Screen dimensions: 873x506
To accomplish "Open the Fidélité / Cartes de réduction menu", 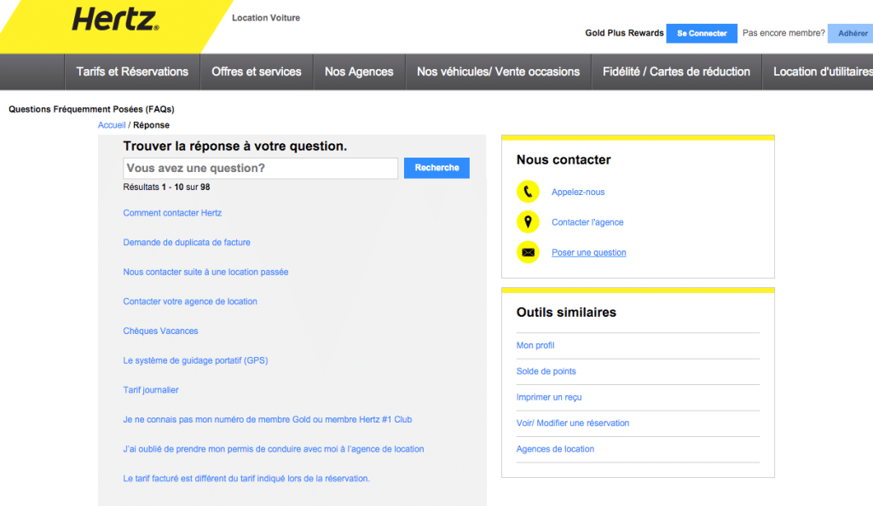I will click(x=676, y=72).
